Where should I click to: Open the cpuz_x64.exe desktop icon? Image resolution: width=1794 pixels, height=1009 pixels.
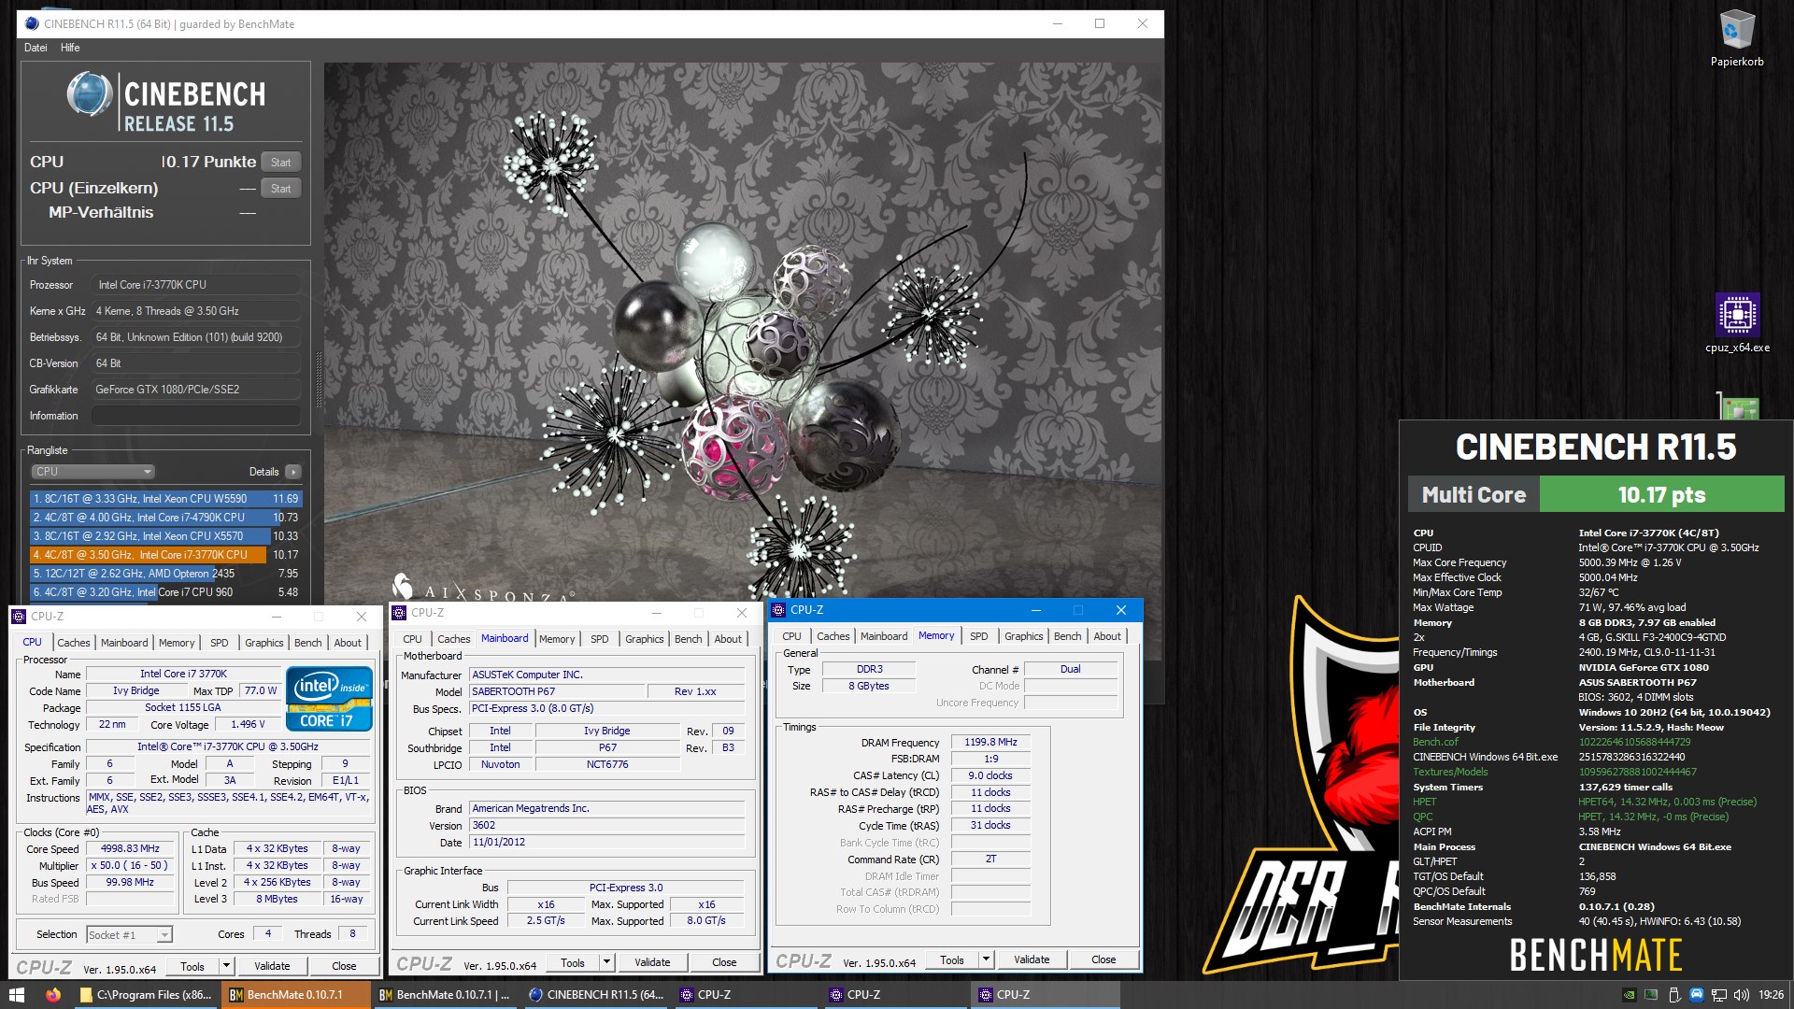(x=1737, y=323)
